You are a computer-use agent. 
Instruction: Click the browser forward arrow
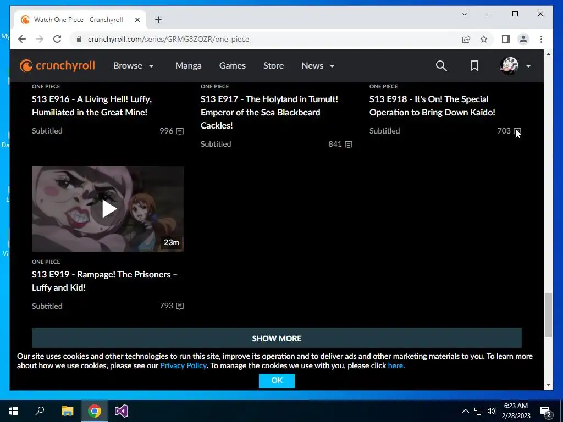point(40,39)
